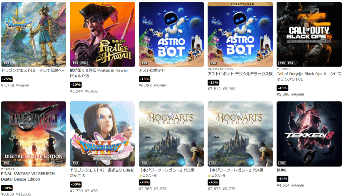Click the PS Plus エクストラ icon under Hogwarts PS4版

[x=209, y=176]
